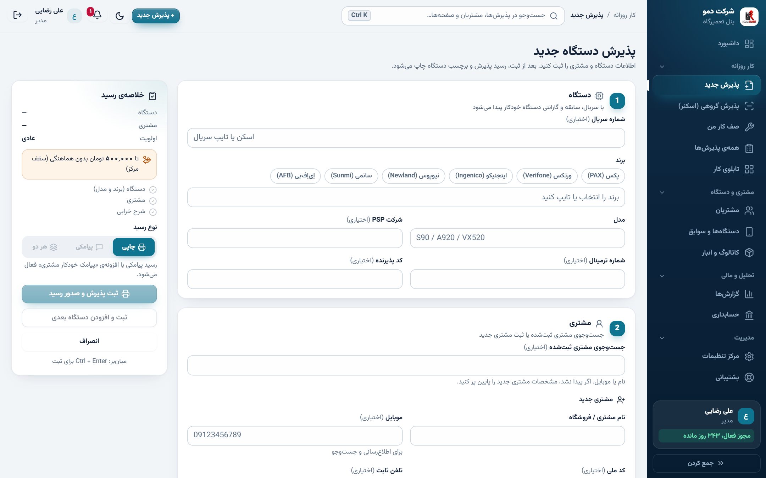This screenshot has height=478, width=766.
Task: Open دستگاه‌ها و سوابق in the sidebar
Action: (706, 232)
